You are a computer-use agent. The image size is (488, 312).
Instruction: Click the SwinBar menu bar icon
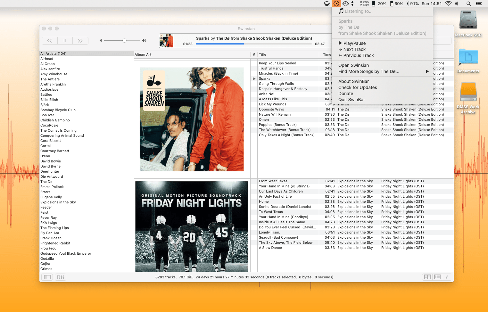point(336,4)
